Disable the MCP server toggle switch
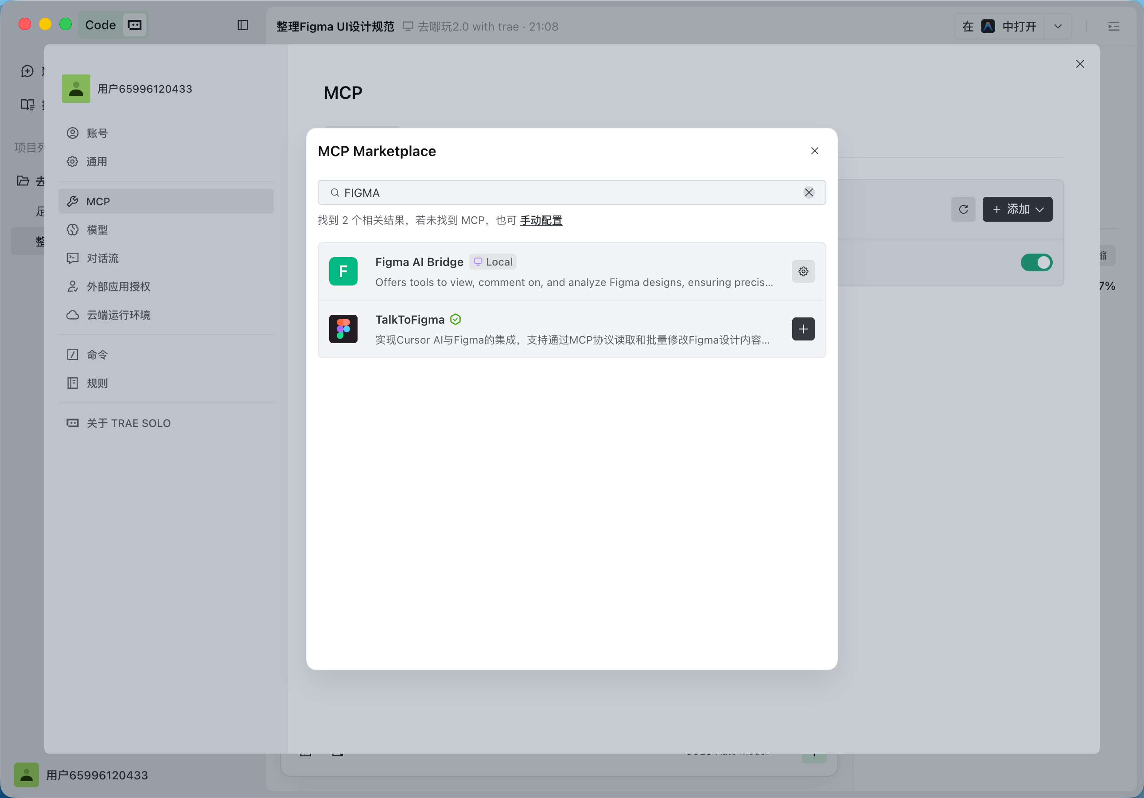 [1036, 262]
